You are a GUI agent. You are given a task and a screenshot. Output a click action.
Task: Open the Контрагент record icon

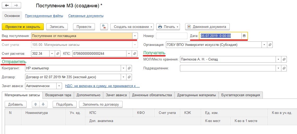[x=129, y=68]
